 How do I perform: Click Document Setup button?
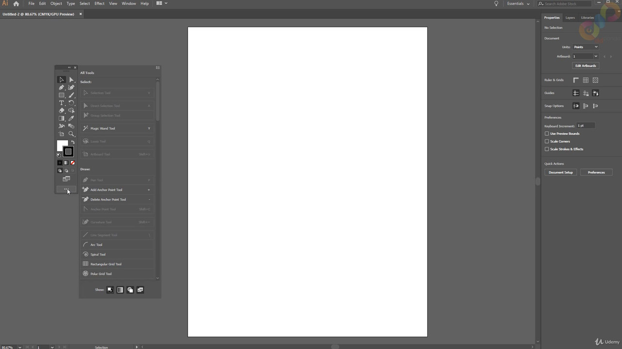(561, 172)
